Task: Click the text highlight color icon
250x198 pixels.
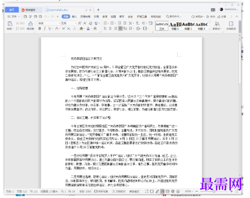Action: (x=81, y=29)
